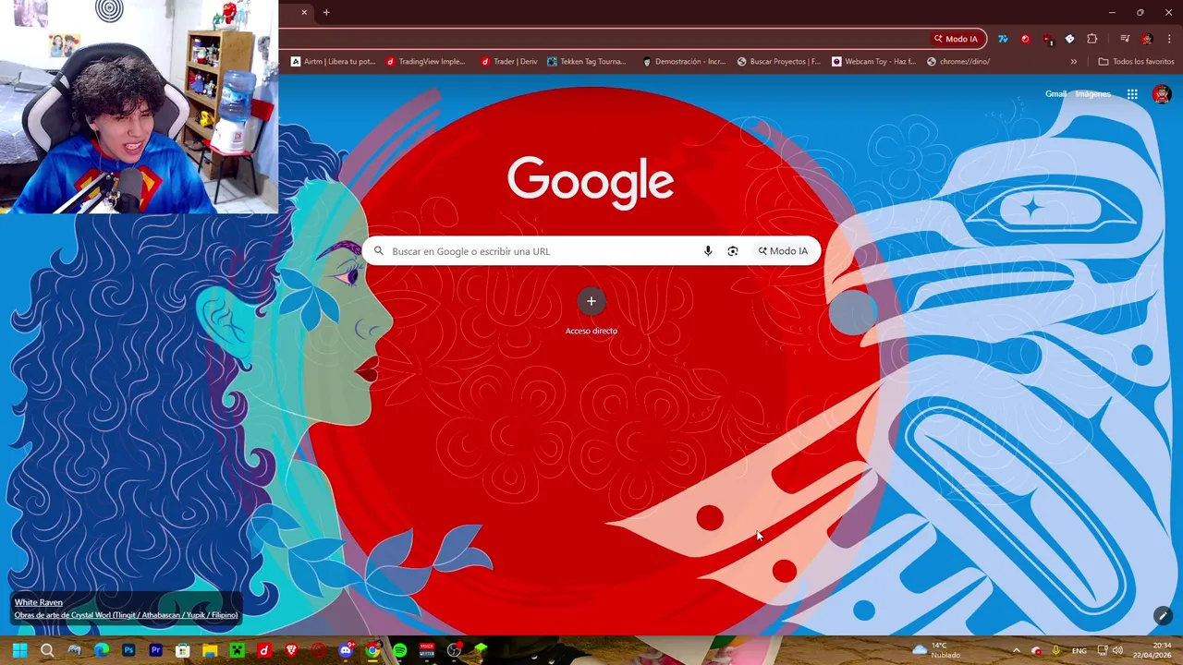Launch Photoshop from taskbar

coord(128,650)
